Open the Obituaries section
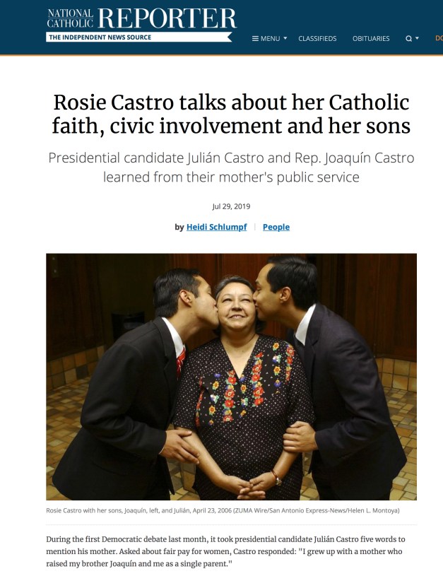Image resolution: width=443 pixels, height=576 pixels. [371, 39]
